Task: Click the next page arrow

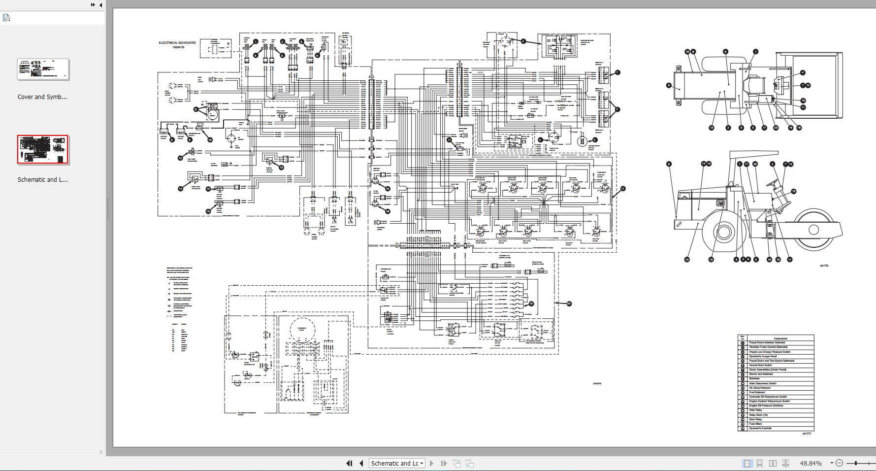Action: [x=432, y=463]
